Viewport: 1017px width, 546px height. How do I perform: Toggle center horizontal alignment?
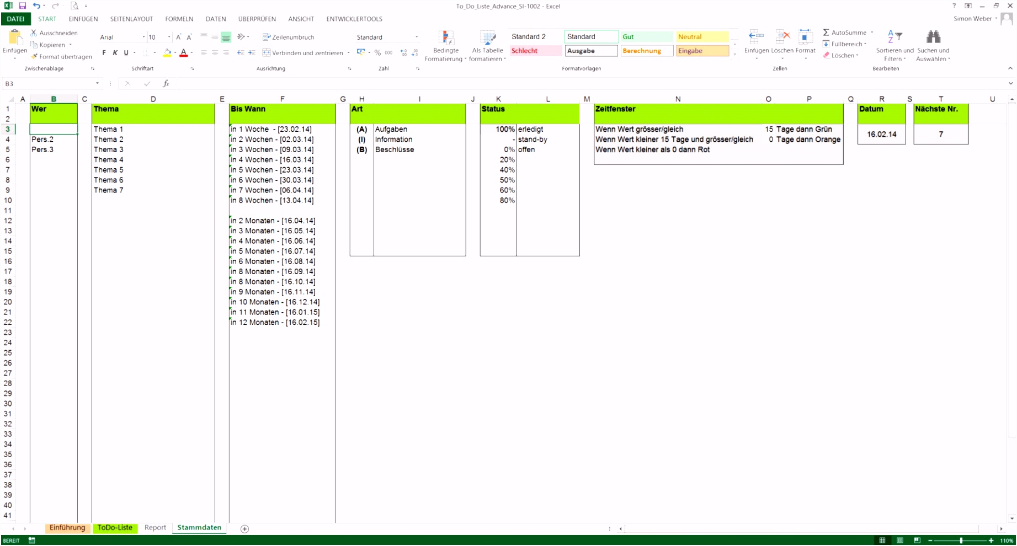coord(215,52)
